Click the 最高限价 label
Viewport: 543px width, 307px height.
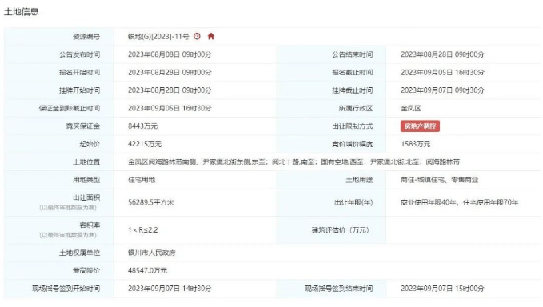[x=86, y=271]
